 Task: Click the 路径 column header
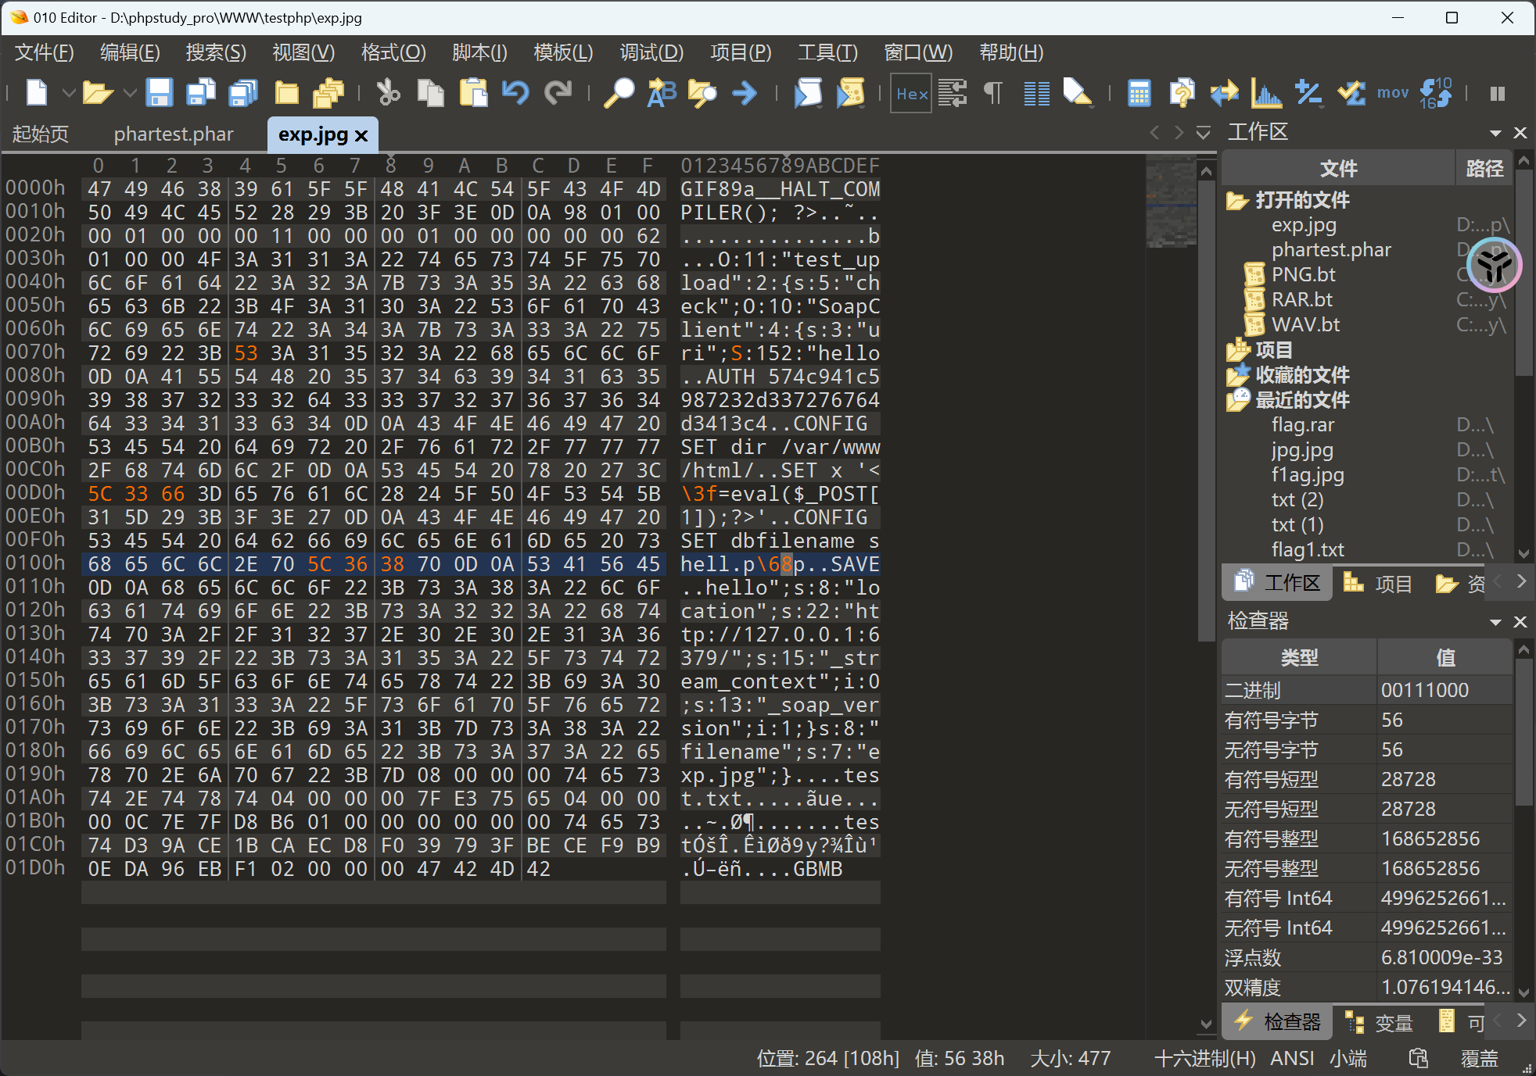coord(1484,168)
